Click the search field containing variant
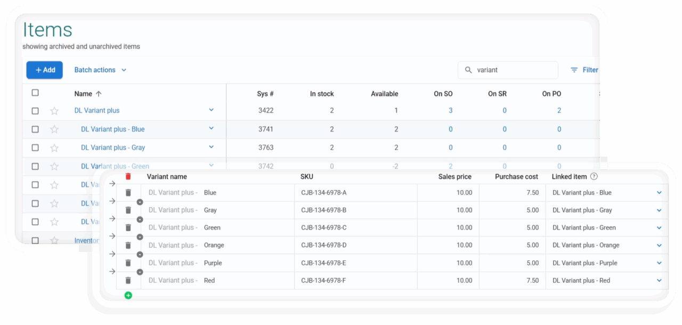Viewport: 682px width, 325px height. coord(511,70)
